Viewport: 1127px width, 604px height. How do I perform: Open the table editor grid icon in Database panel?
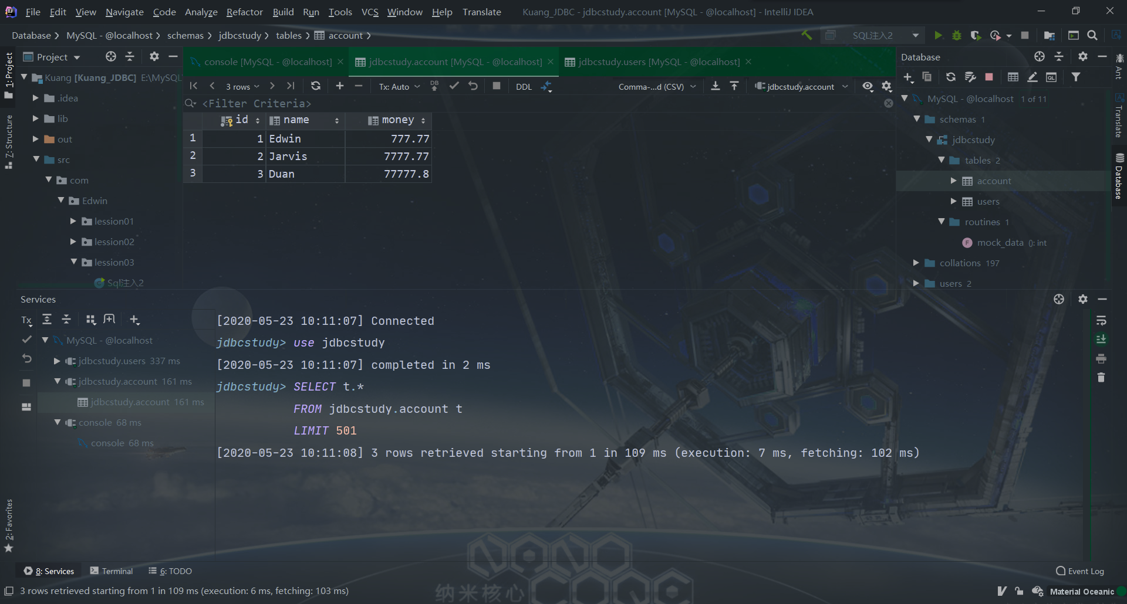click(1013, 77)
